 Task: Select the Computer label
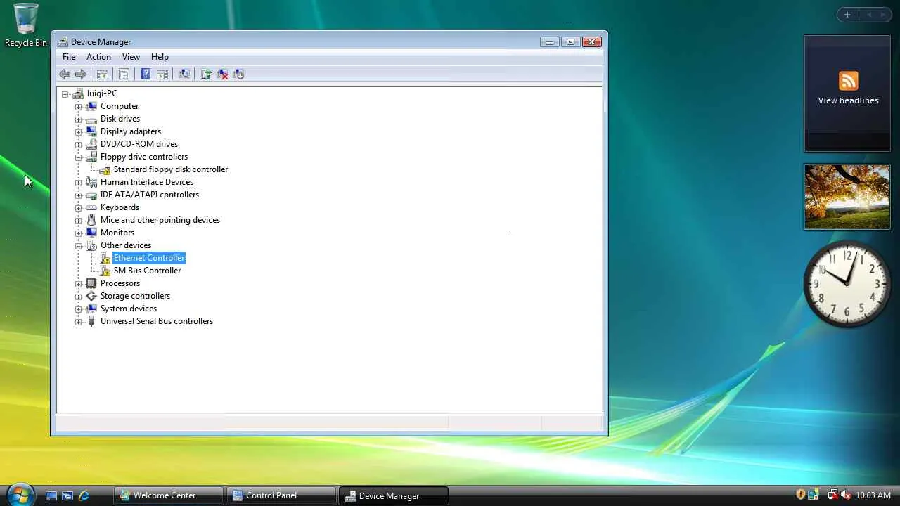coord(120,106)
